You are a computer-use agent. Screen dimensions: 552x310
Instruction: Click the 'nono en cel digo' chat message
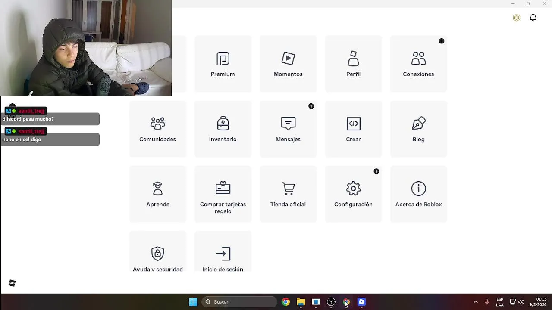pos(50,139)
